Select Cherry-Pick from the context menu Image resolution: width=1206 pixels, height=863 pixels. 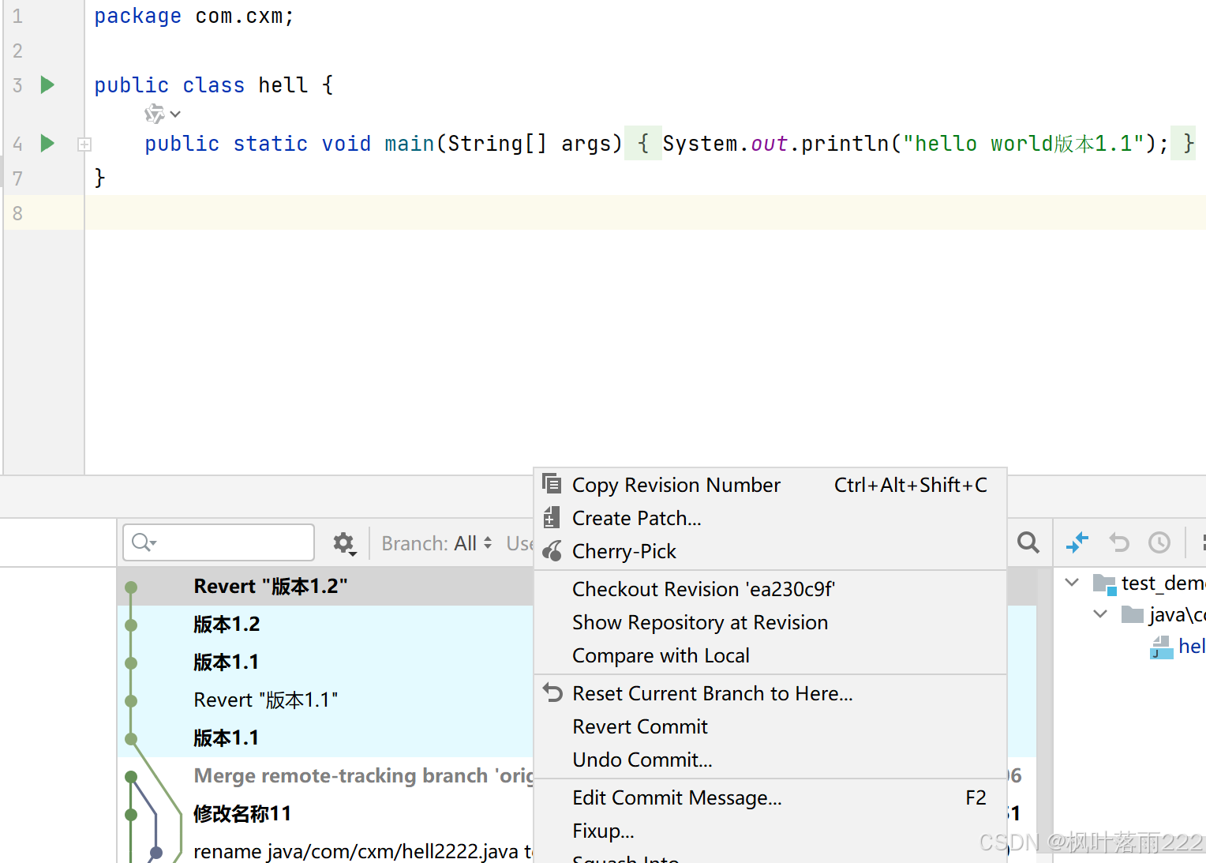click(x=624, y=551)
